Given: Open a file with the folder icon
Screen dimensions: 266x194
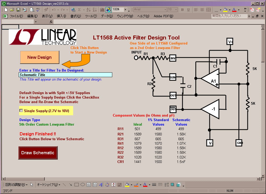Looking at the screenshot, I should [12, 10].
